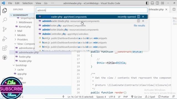Select html.js snippet result

92,47
